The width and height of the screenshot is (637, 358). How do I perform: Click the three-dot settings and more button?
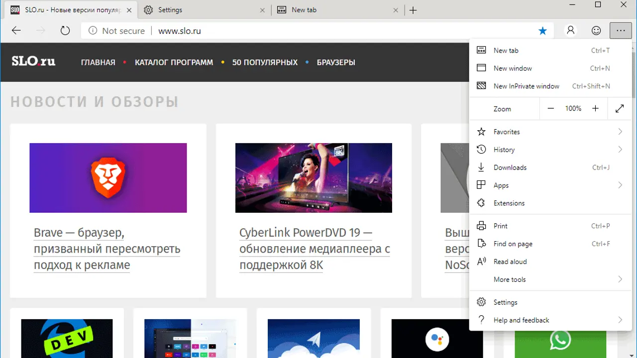pyautogui.click(x=620, y=31)
